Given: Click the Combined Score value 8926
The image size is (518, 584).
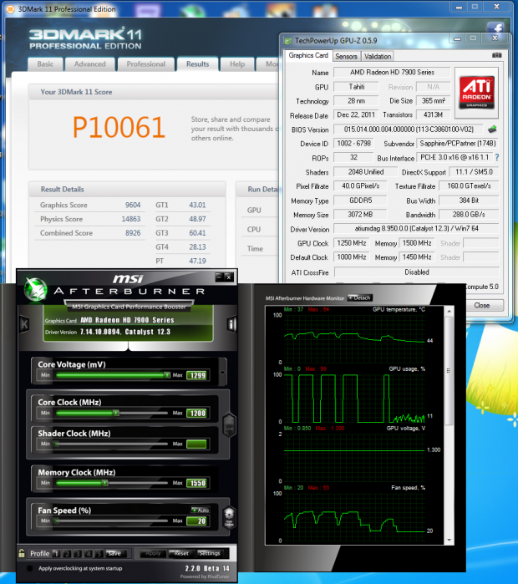Looking at the screenshot, I should point(133,233).
